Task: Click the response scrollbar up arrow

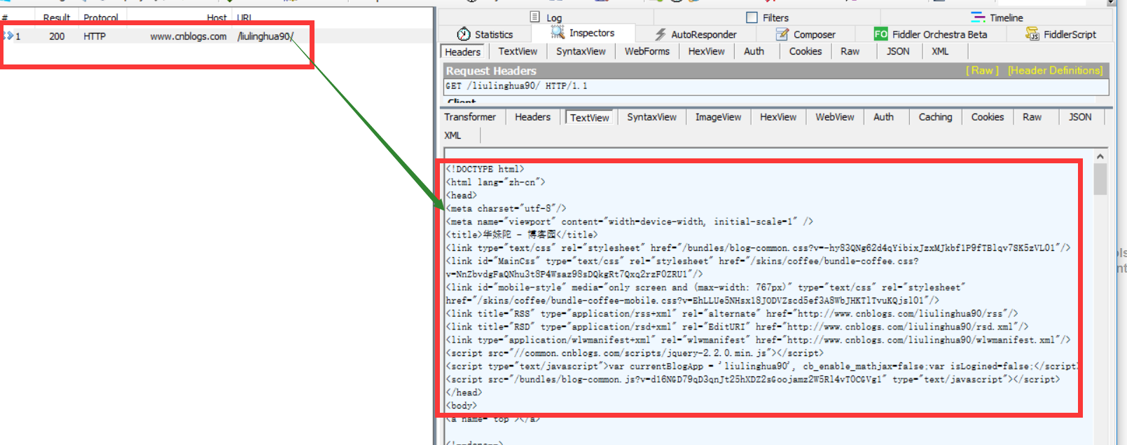Action: pos(1100,156)
